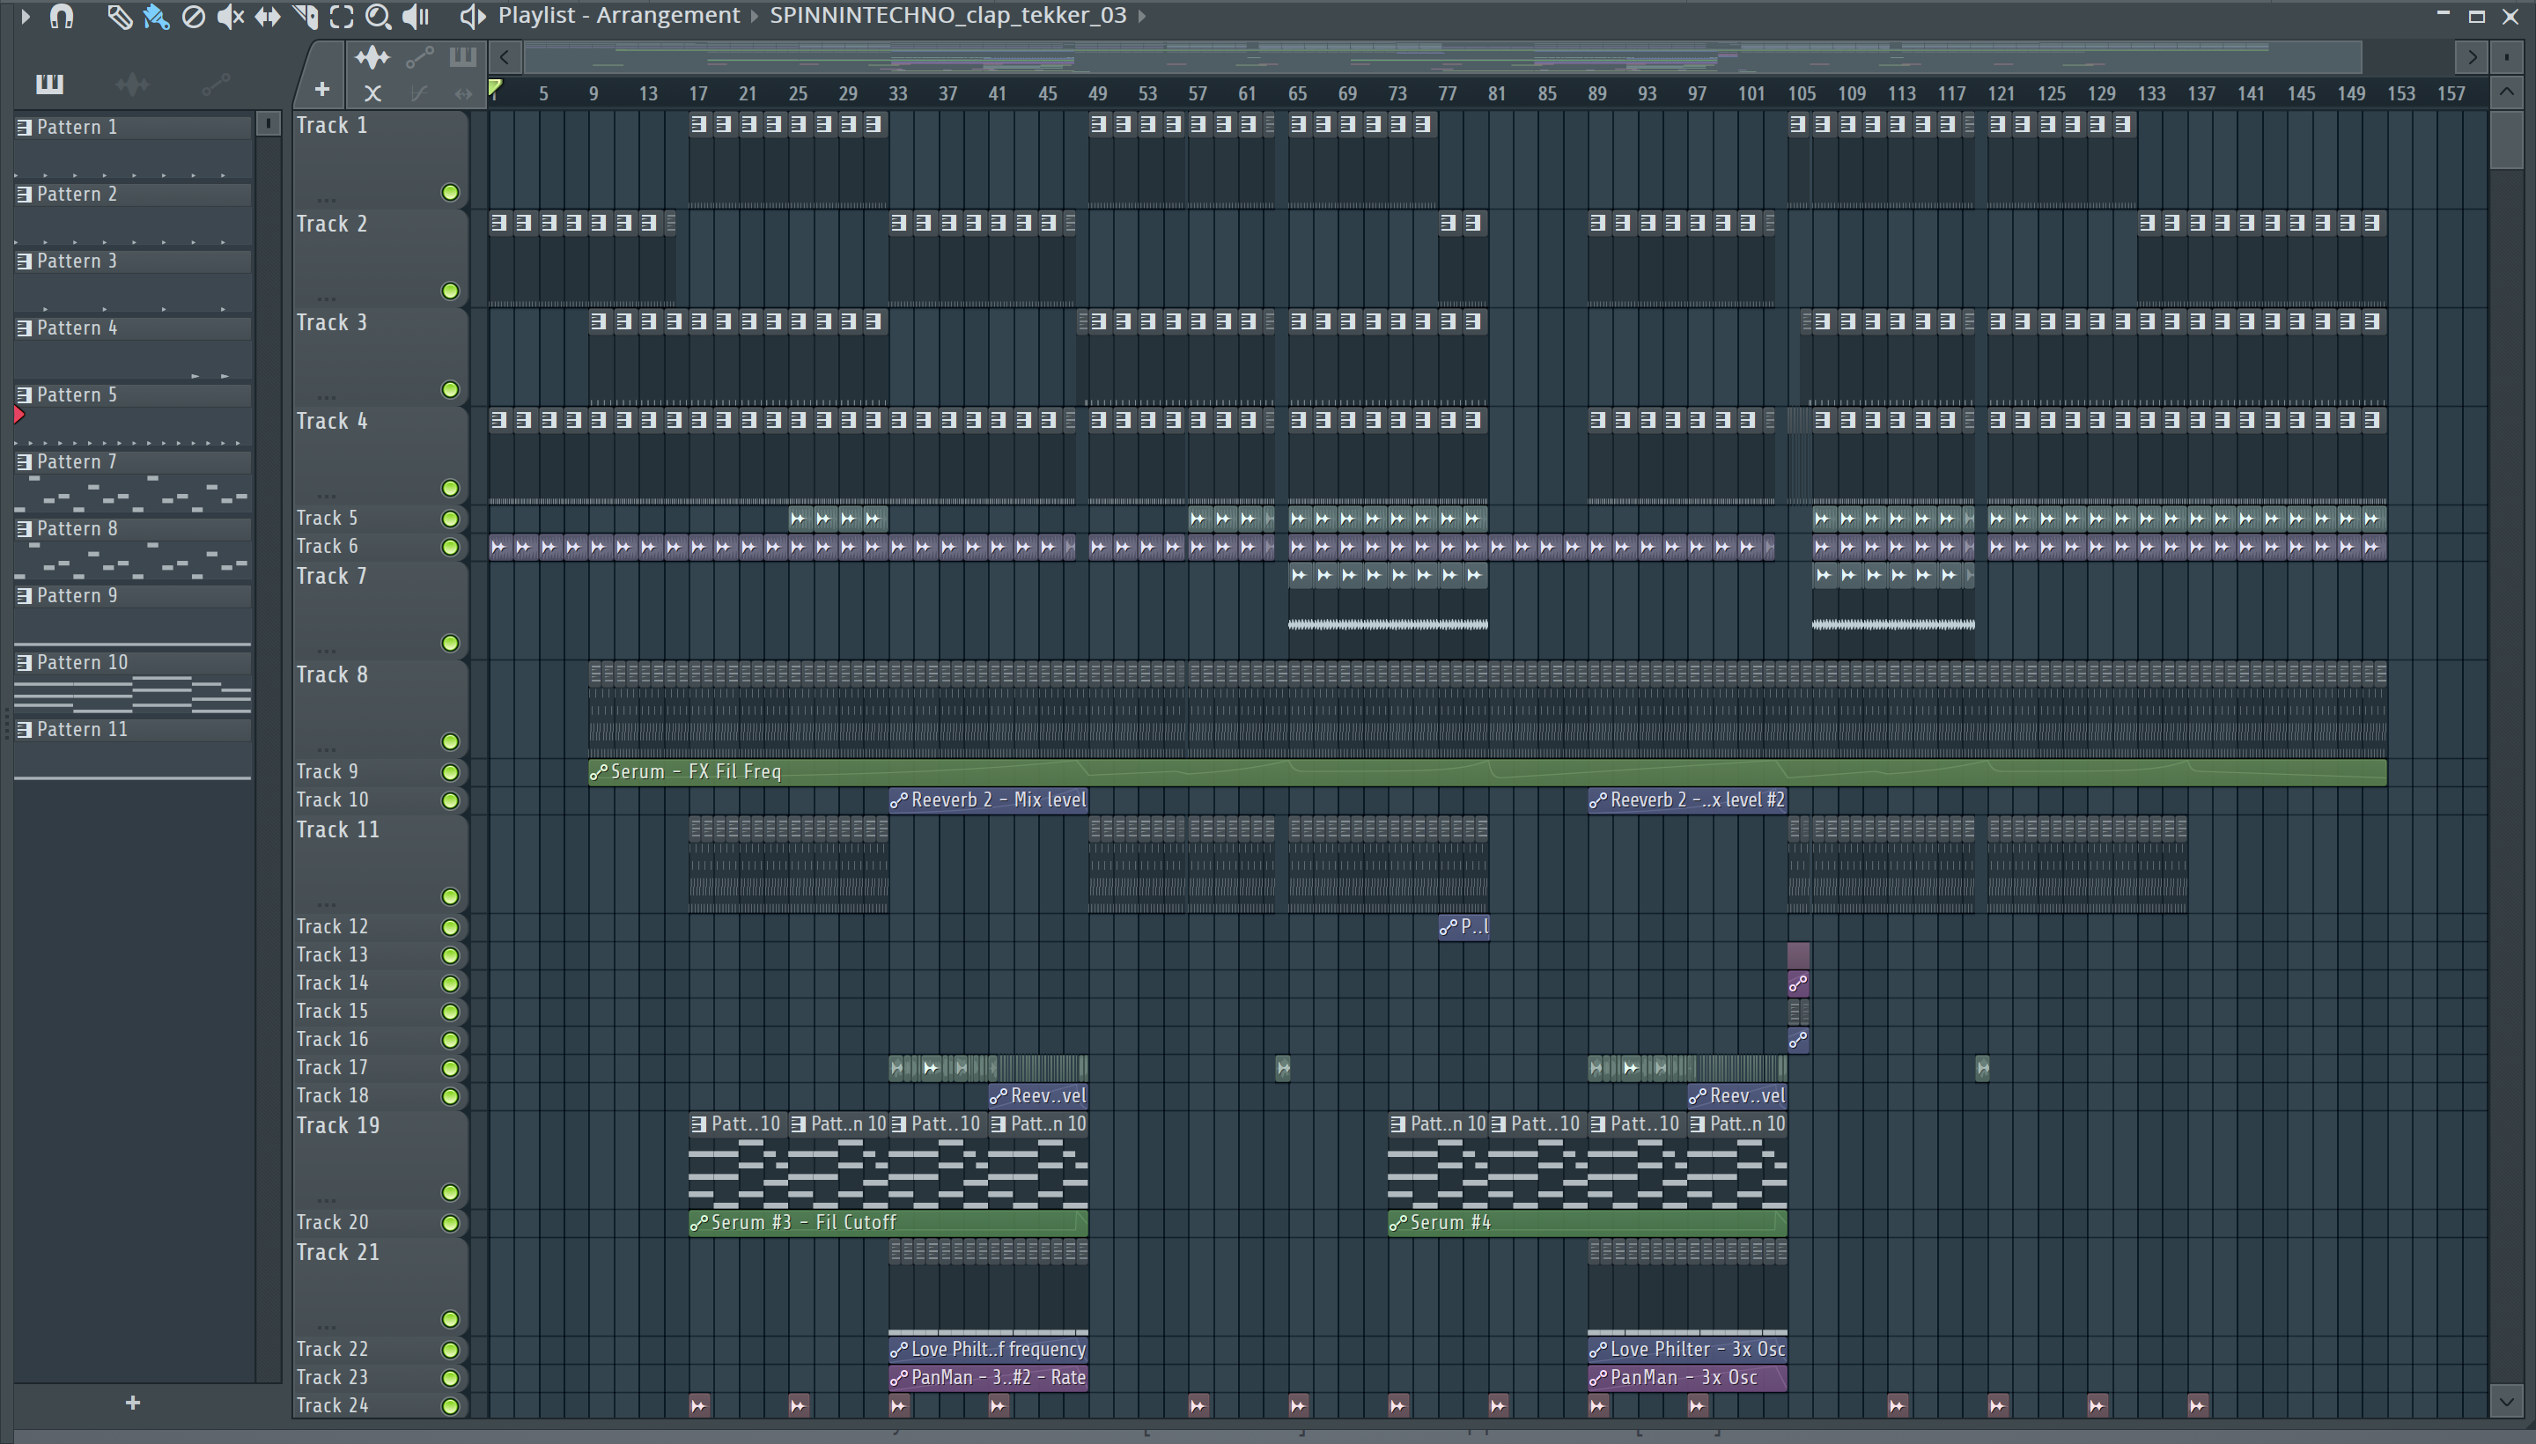Mute Track 19 with its green dot
The image size is (2536, 1444).
click(450, 1192)
